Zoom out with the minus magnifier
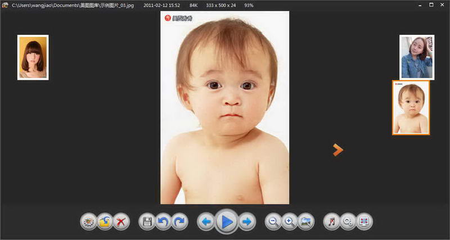The height and width of the screenshot is (240, 450). [273, 221]
